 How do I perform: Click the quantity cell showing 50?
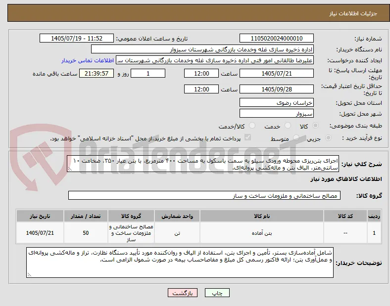[86, 233]
